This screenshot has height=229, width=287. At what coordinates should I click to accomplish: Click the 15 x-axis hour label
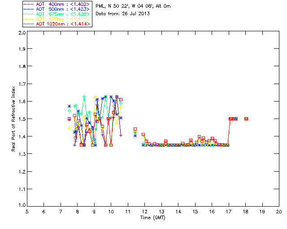pyautogui.click(x=195, y=212)
